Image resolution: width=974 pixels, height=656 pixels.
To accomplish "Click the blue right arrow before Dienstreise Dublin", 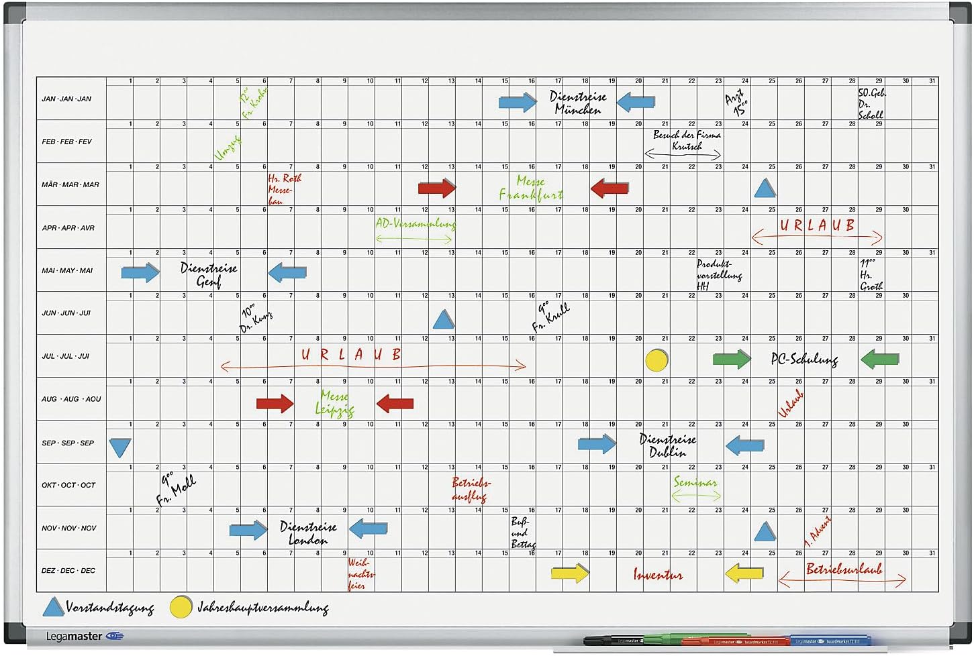I will tap(597, 443).
